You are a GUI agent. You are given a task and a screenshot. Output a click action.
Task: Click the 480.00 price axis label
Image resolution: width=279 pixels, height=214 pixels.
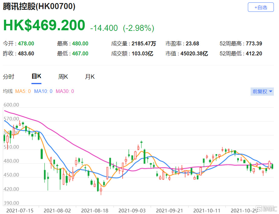[11, 161]
